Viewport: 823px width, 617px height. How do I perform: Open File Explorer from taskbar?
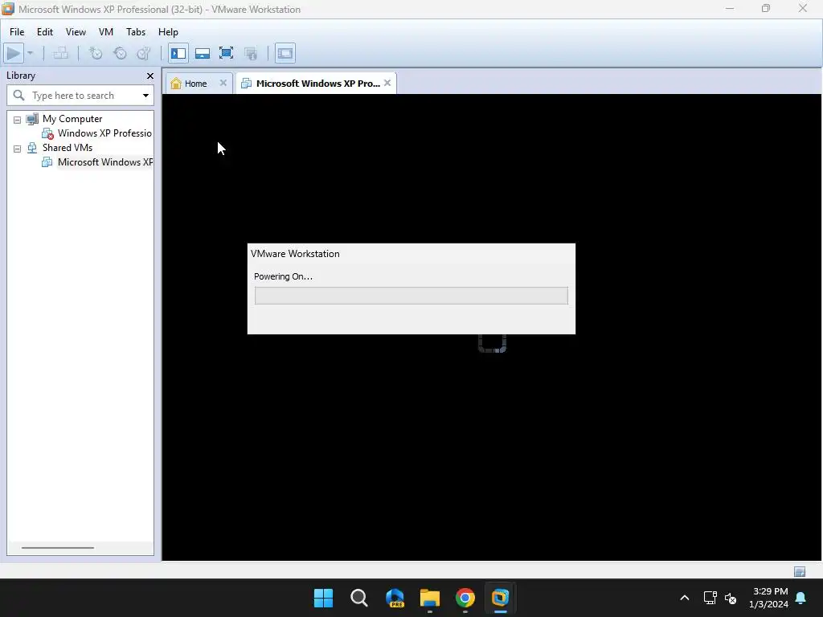430,598
